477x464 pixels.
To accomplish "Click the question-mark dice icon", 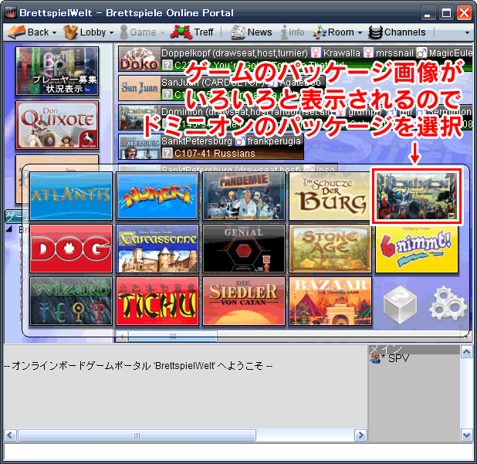I will click(400, 303).
